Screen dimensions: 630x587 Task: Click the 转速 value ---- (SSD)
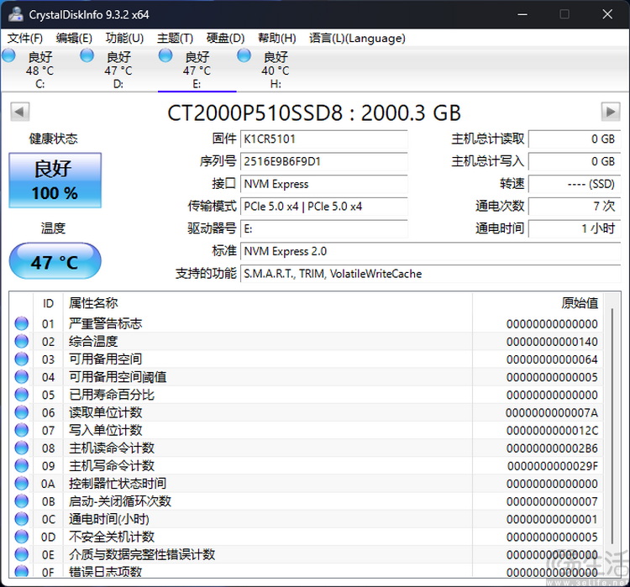[575, 184]
